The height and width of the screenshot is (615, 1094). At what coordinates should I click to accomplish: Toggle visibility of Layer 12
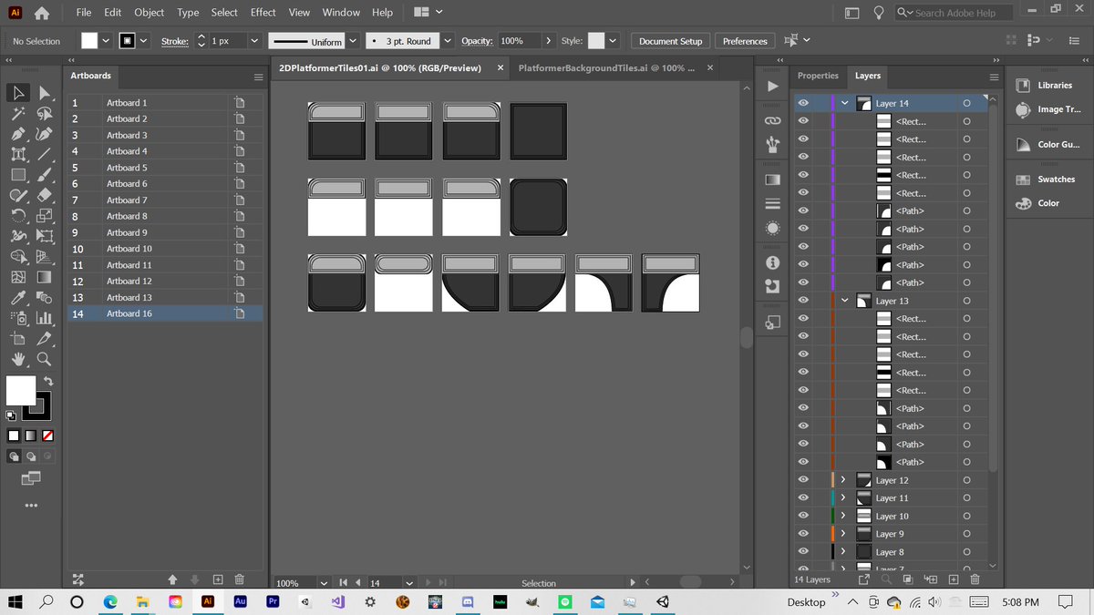803,480
